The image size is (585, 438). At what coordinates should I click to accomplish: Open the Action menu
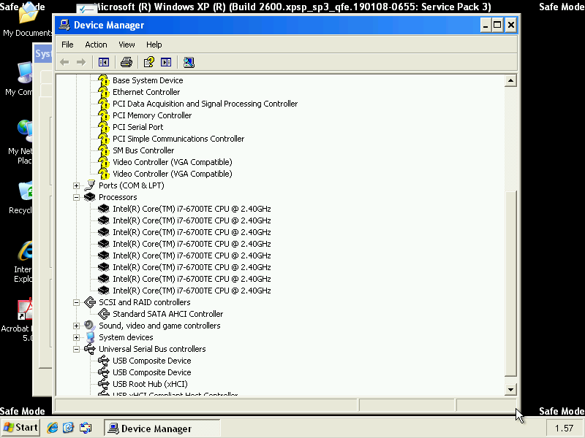[96, 45]
